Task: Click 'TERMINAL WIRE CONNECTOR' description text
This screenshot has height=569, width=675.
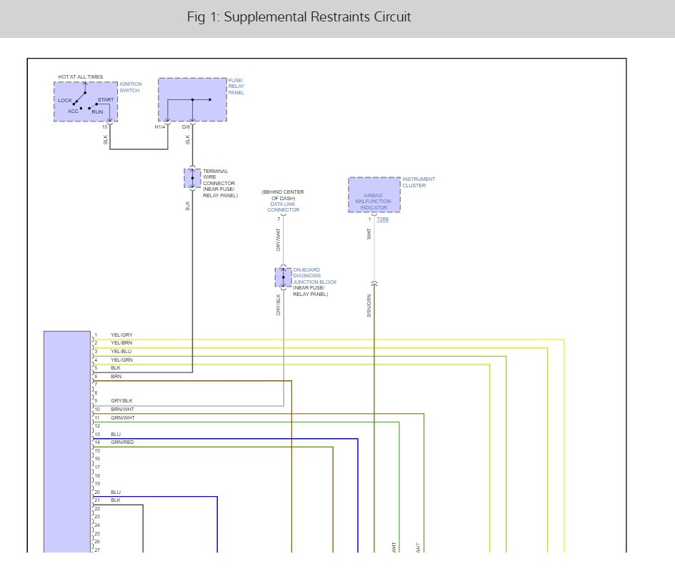Action: 219,177
